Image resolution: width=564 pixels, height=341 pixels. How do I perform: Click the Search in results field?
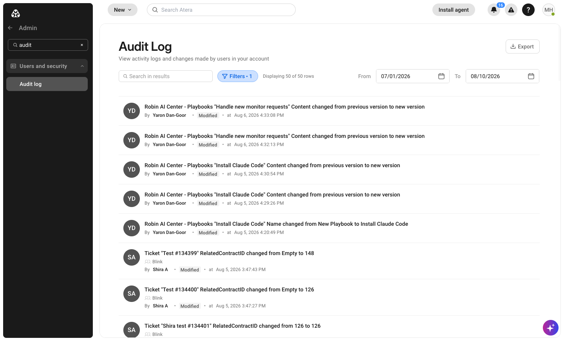click(x=166, y=76)
